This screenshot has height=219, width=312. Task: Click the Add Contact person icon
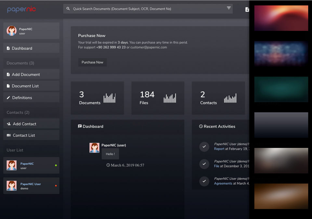(9, 124)
